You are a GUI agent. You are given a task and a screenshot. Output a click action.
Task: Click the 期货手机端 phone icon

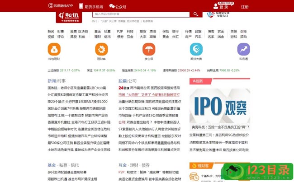pyautogui.click(x=81, y=6)
